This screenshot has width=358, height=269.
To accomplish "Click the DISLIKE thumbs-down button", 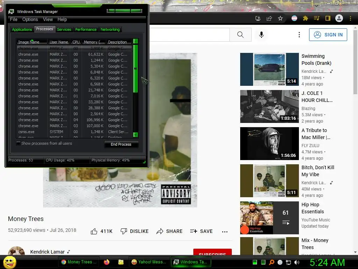I will [135, 231].
